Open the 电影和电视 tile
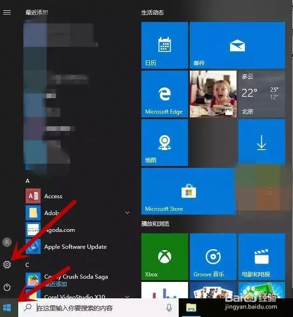This screenshot has height=317, width=293. click(262, 257)
